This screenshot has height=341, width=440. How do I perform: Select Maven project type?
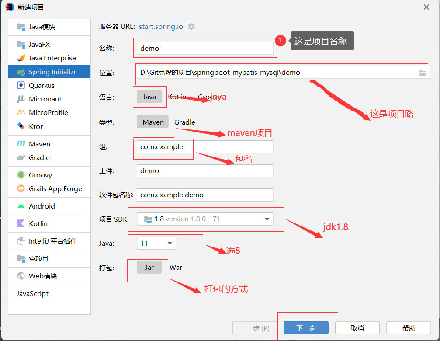pyautogui.click(x=153, y=122)
